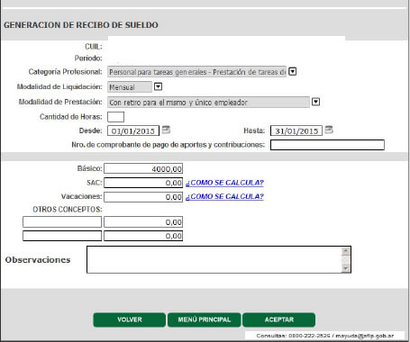410x342 pixels.
Task: Focus the second Otros Conceptos description field
Action: (x=62, y=236)
